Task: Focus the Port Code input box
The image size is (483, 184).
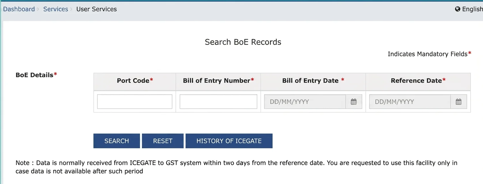Action: (135, 102)
